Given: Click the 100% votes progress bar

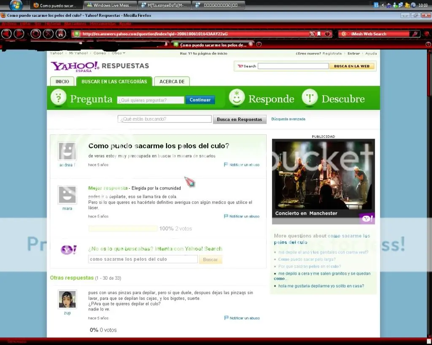Looking at the screenshot, I should [x=123, y=229].
